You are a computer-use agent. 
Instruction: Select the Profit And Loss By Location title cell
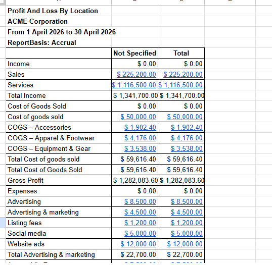click(59, 11)
